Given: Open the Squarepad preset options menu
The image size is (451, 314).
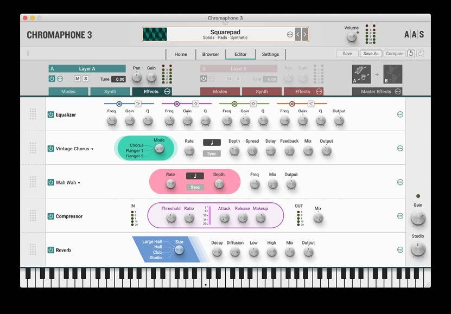Looking at the screenshot, I should pos(290,35).
